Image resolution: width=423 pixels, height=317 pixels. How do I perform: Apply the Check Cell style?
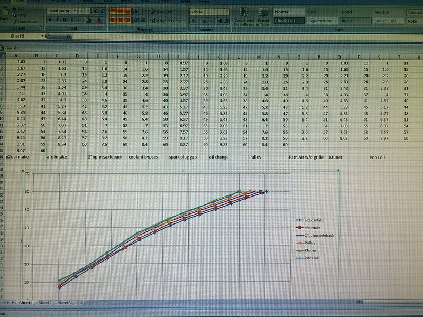coord(289,21)
